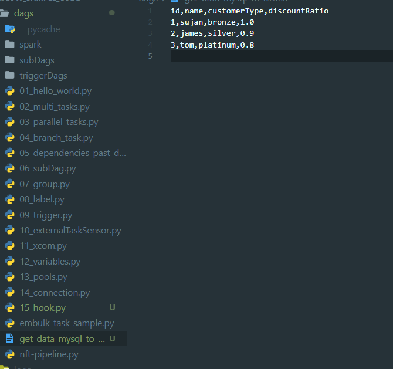The image size is (393, 369).
Task: Expand the spark folder
Action: click(31, 45)
